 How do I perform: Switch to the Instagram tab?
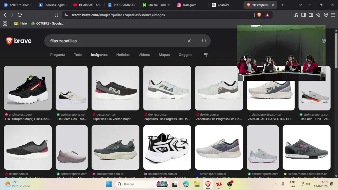point(191,5)
